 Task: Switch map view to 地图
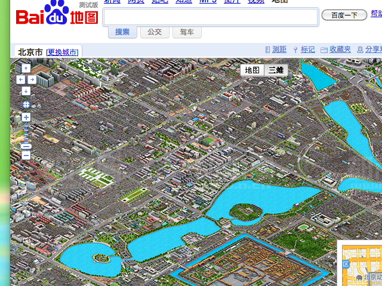(252, 70)
